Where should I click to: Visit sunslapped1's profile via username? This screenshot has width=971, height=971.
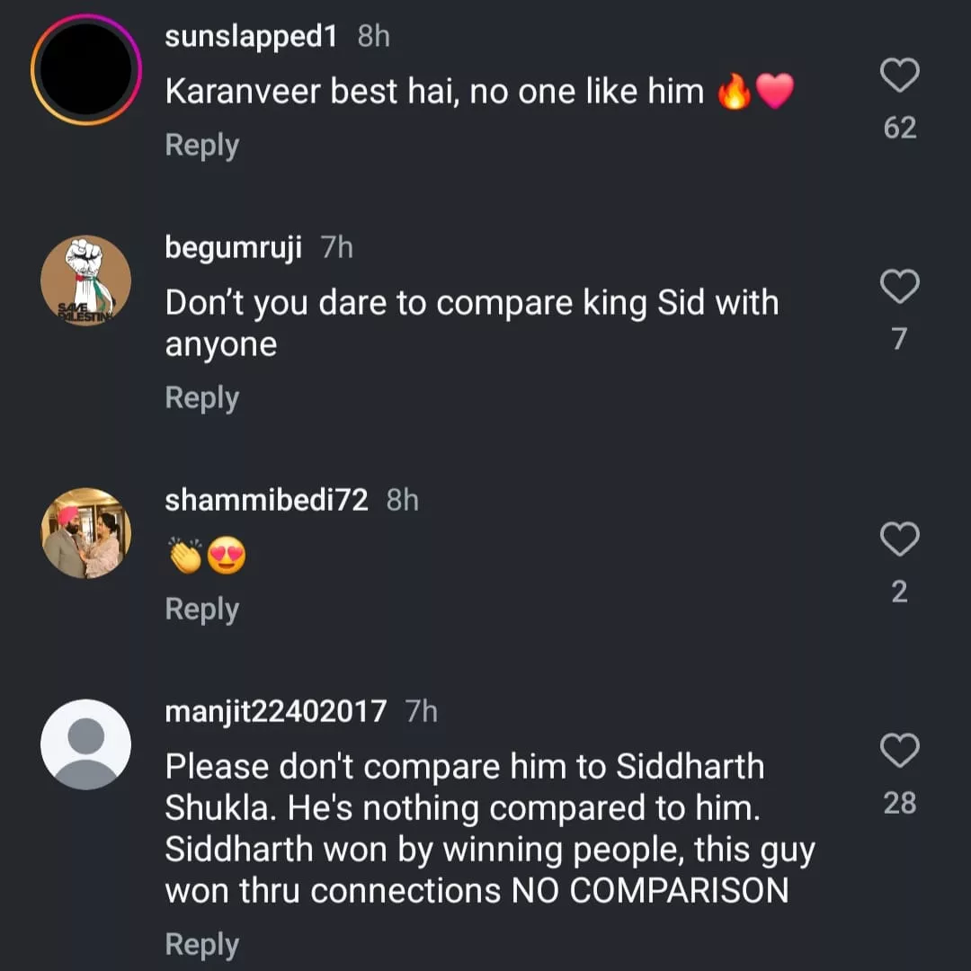coord(252,37)
